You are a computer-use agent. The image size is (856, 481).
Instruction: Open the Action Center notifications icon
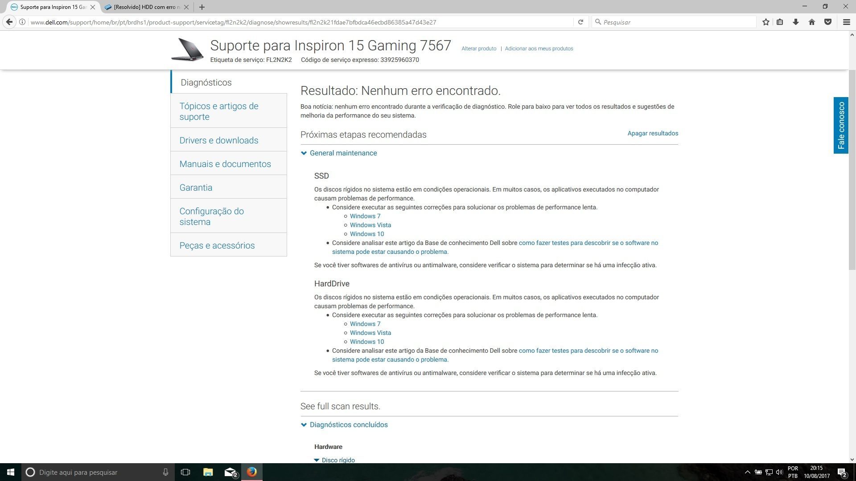[x=842, y=472]
